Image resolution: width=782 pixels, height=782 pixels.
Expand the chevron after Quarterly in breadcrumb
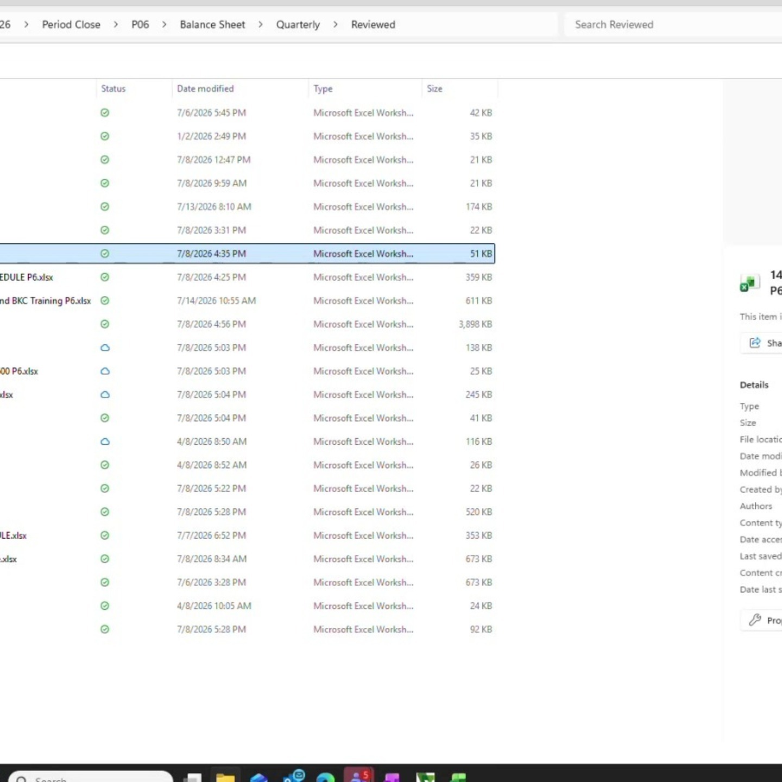335,24
